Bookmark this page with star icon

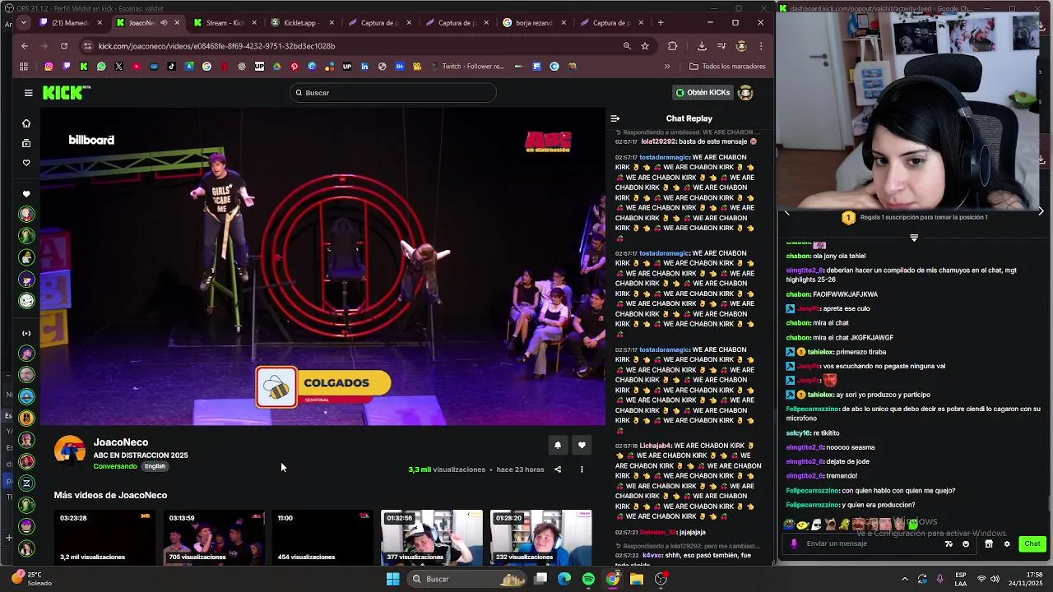click(645, 46)
